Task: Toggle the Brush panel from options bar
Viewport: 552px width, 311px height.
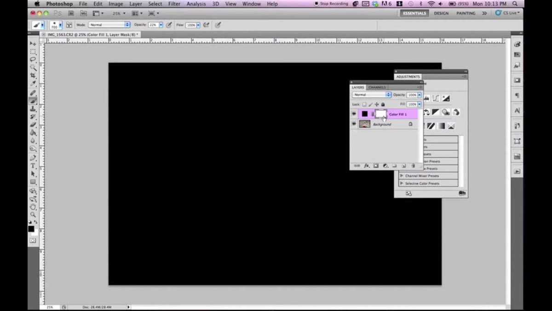Action: pyautogui.click(x=69, y=25)
